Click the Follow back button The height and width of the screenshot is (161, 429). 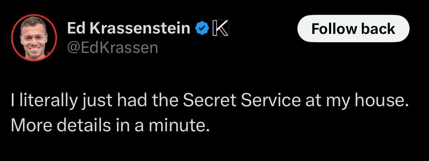tap(353, 29)
